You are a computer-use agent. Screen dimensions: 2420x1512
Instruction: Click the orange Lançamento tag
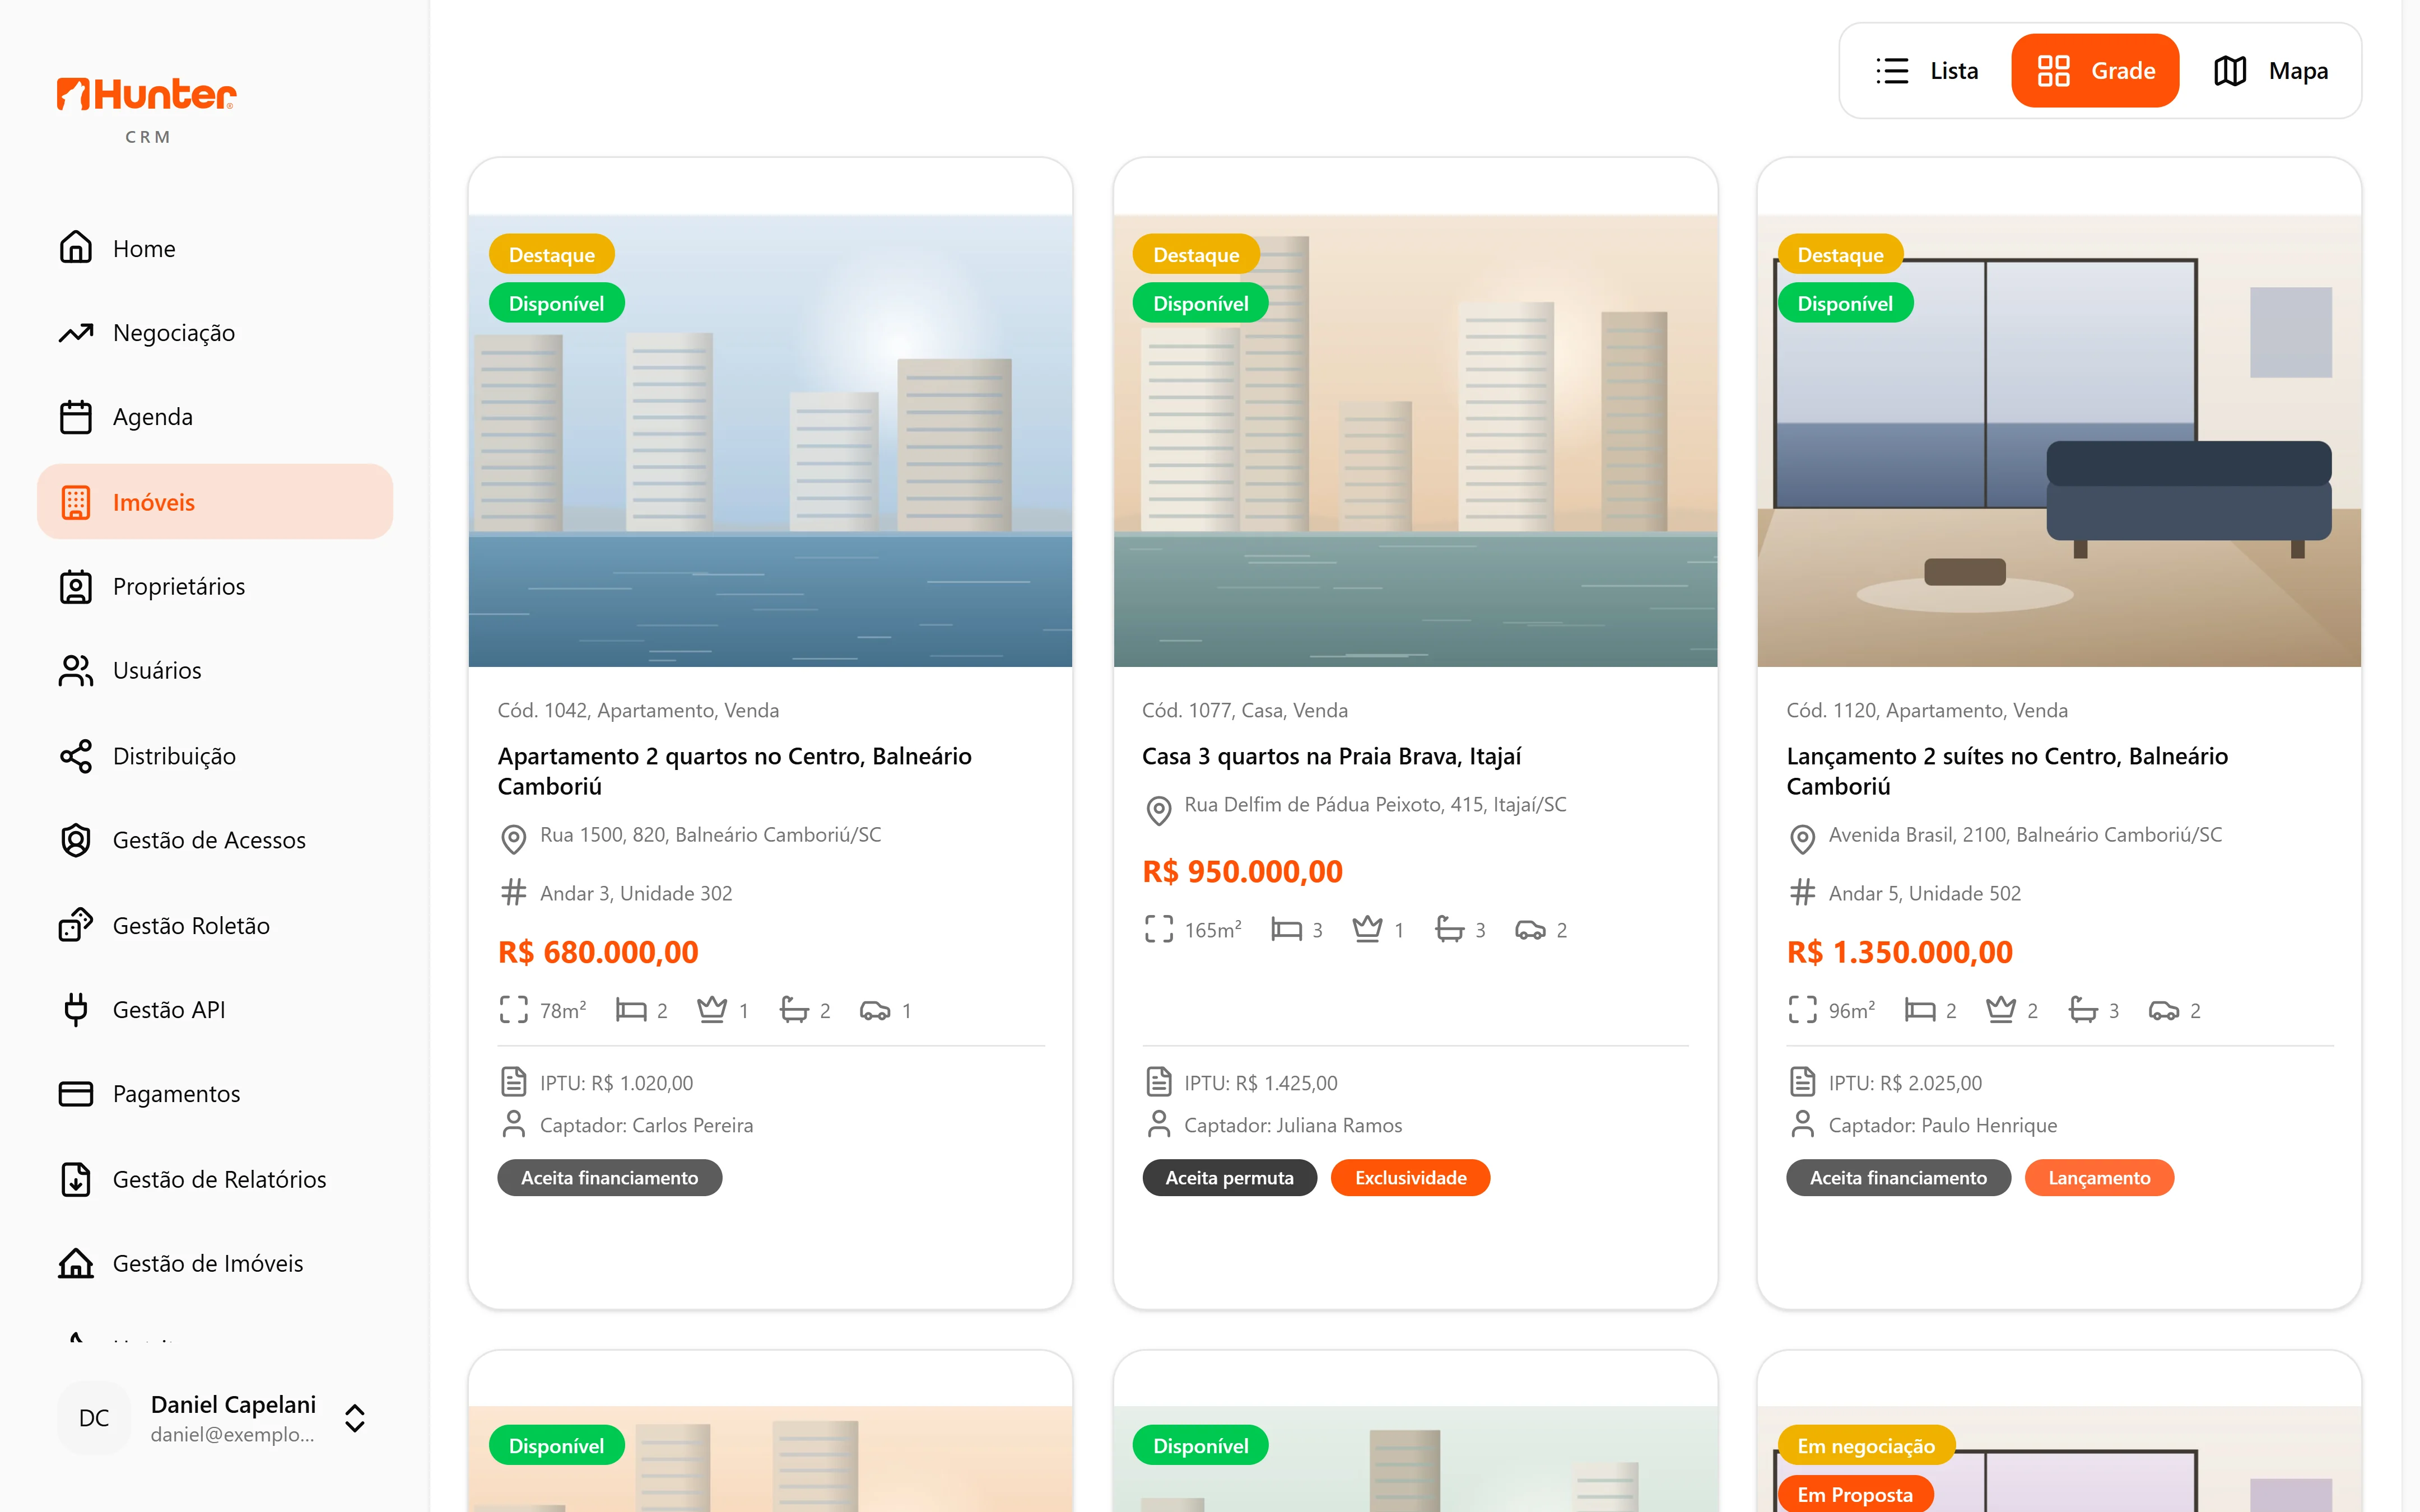pos(2099,1178)
